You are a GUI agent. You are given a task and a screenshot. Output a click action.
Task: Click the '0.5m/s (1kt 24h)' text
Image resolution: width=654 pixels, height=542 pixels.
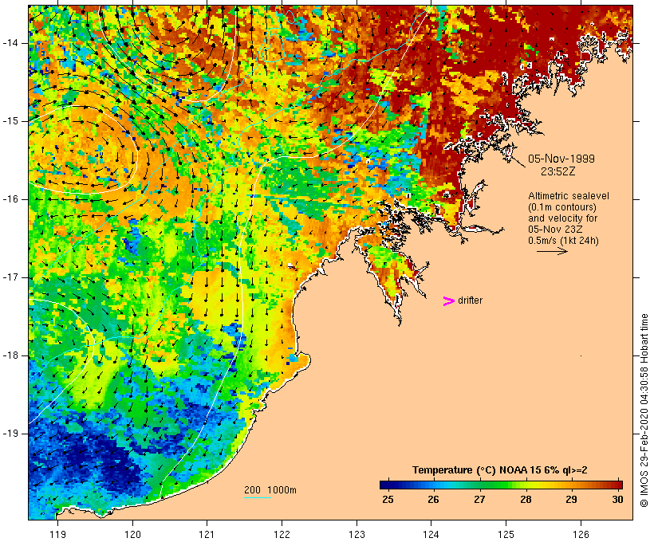click(564, 241)
